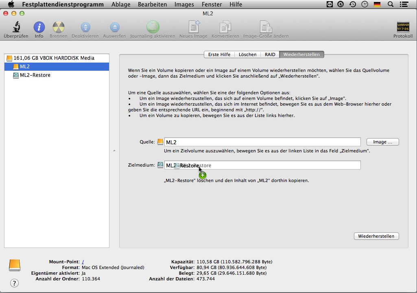Click the Überprüfen microscope icon
Image resolution: width=417 pixels, height=293 pixels.
(16, 27)
